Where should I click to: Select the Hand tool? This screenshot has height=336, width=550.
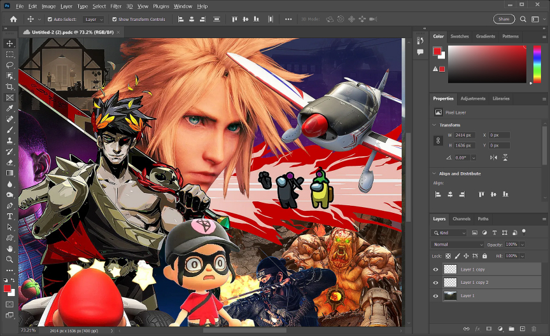10,249
